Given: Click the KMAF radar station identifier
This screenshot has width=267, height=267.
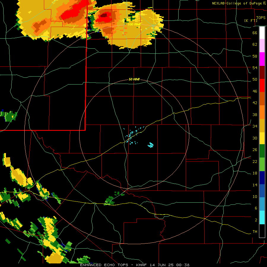Looking at the screenshot, I should (142, 265).
